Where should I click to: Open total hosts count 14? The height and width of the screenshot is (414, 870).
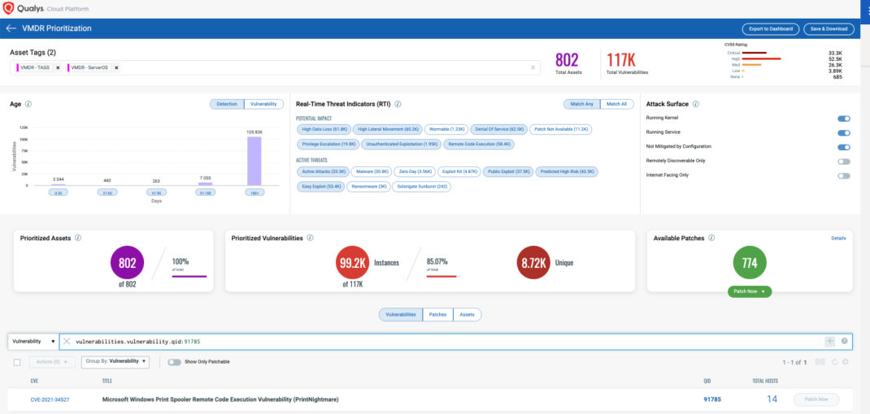772,399
